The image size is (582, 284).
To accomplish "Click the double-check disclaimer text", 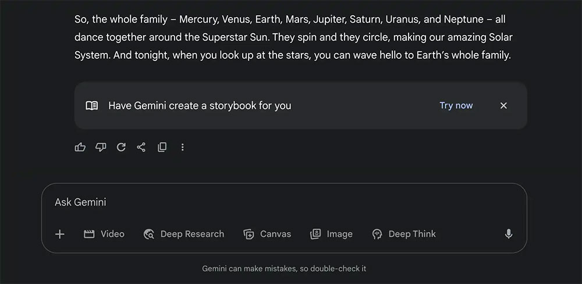I will pyautogui.click(x=284, y=269).
